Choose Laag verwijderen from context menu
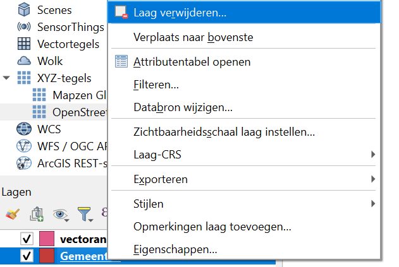This screenshot has width=399, height=267. click(180, 13)
